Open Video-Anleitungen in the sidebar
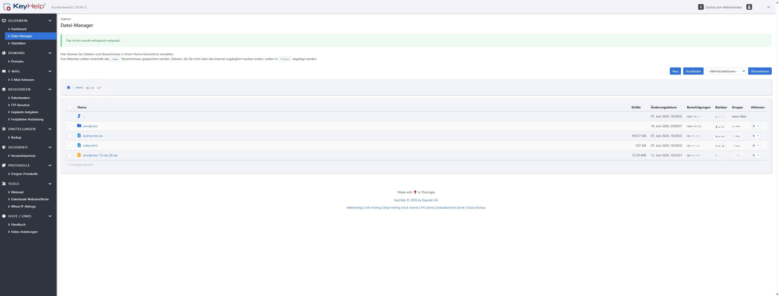This screenshot has width=779, height=296. coord(24,232)
